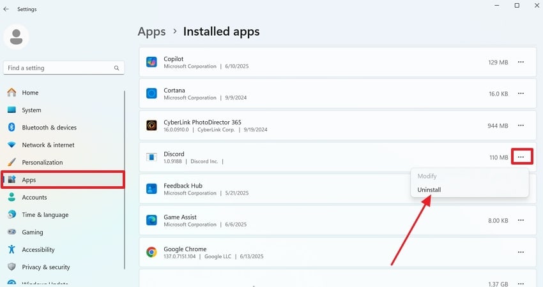Click the Time & language globe icon
Viewport: 543px width, 287px height.
pyautogui.click(x=11, y=214)
